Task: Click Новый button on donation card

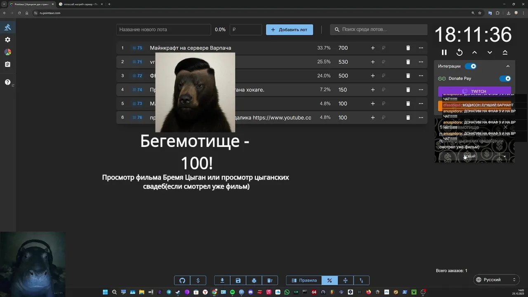Action: [469, 156]
